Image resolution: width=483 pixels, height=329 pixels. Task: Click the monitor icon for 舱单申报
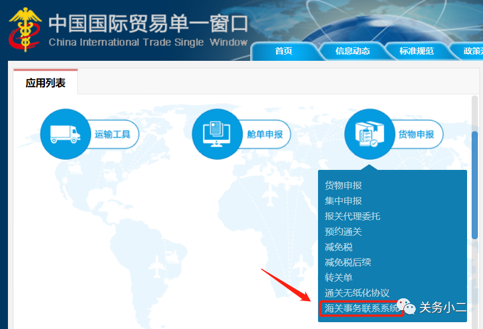[217, 134]
